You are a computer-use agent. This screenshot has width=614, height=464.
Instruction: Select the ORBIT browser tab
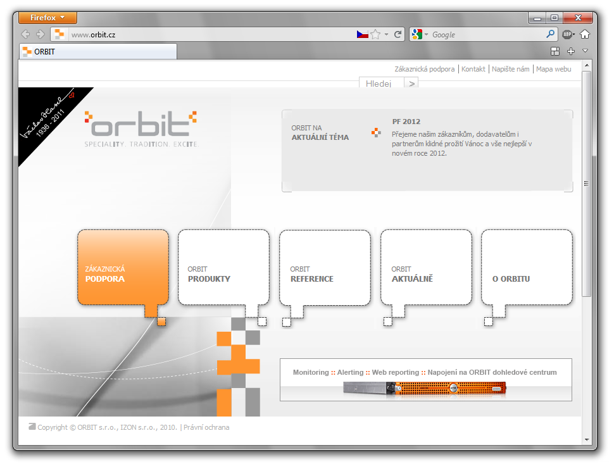point(98,52)
